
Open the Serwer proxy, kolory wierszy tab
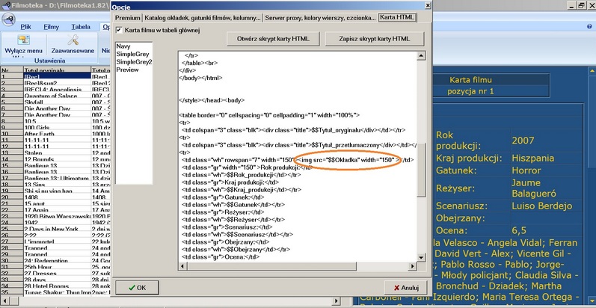pyautogui.click(x=312, y=16)
